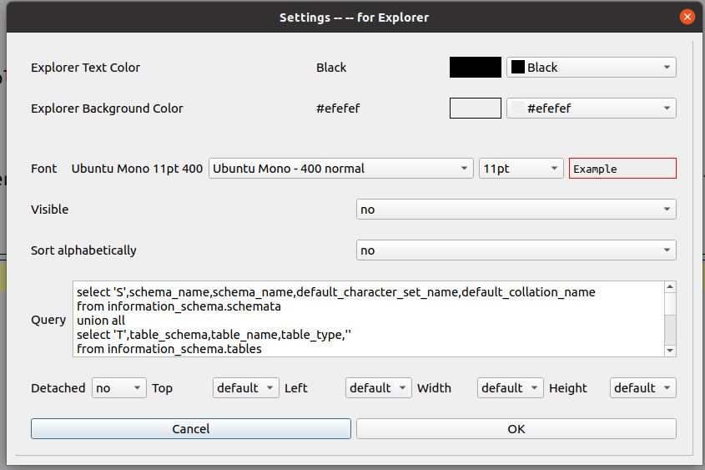Screen dimensions: 705x470
Task: Open the 11pt font size dropdown
Action: pyautogui.click(x=521, y=168)
